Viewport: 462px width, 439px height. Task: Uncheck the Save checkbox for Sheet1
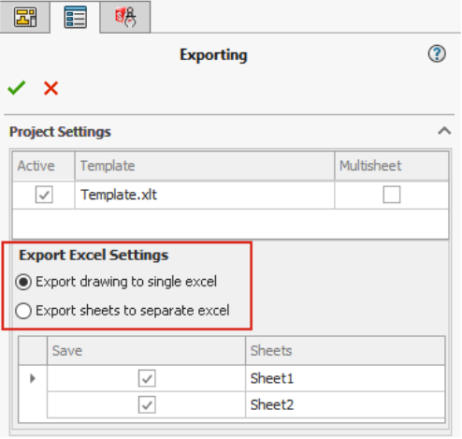point(147,378)
